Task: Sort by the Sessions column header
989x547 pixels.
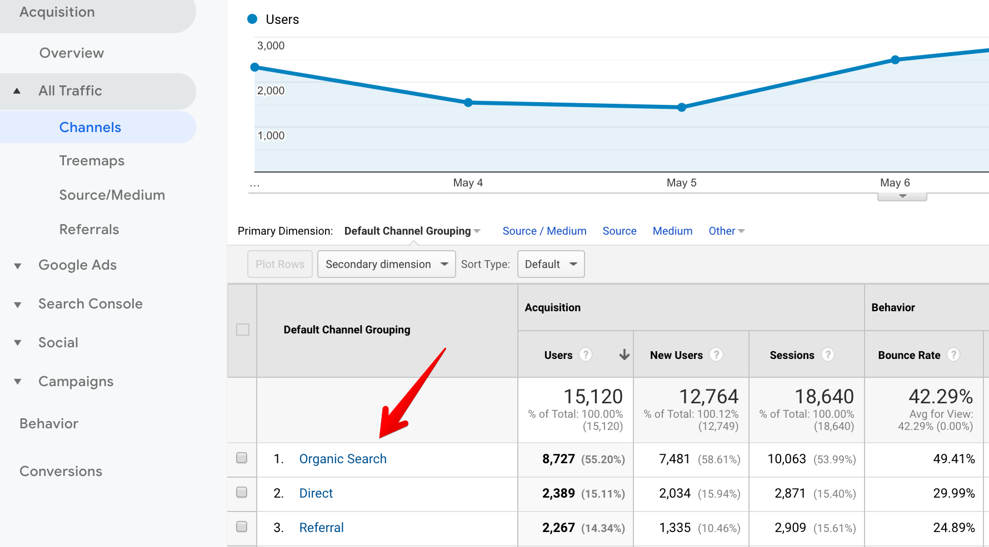Action: (x=792, y=355)
